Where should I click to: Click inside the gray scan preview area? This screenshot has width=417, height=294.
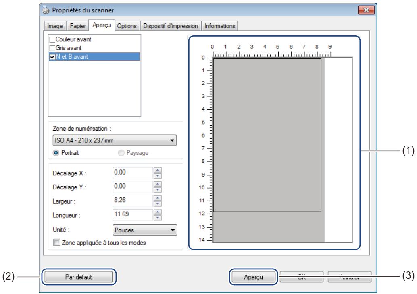click(x=267, y=135)
